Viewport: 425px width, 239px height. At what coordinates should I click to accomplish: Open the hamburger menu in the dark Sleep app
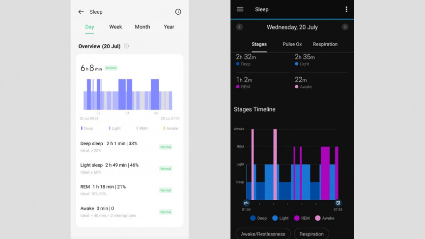pyautogui.click(x=240, y=9)
